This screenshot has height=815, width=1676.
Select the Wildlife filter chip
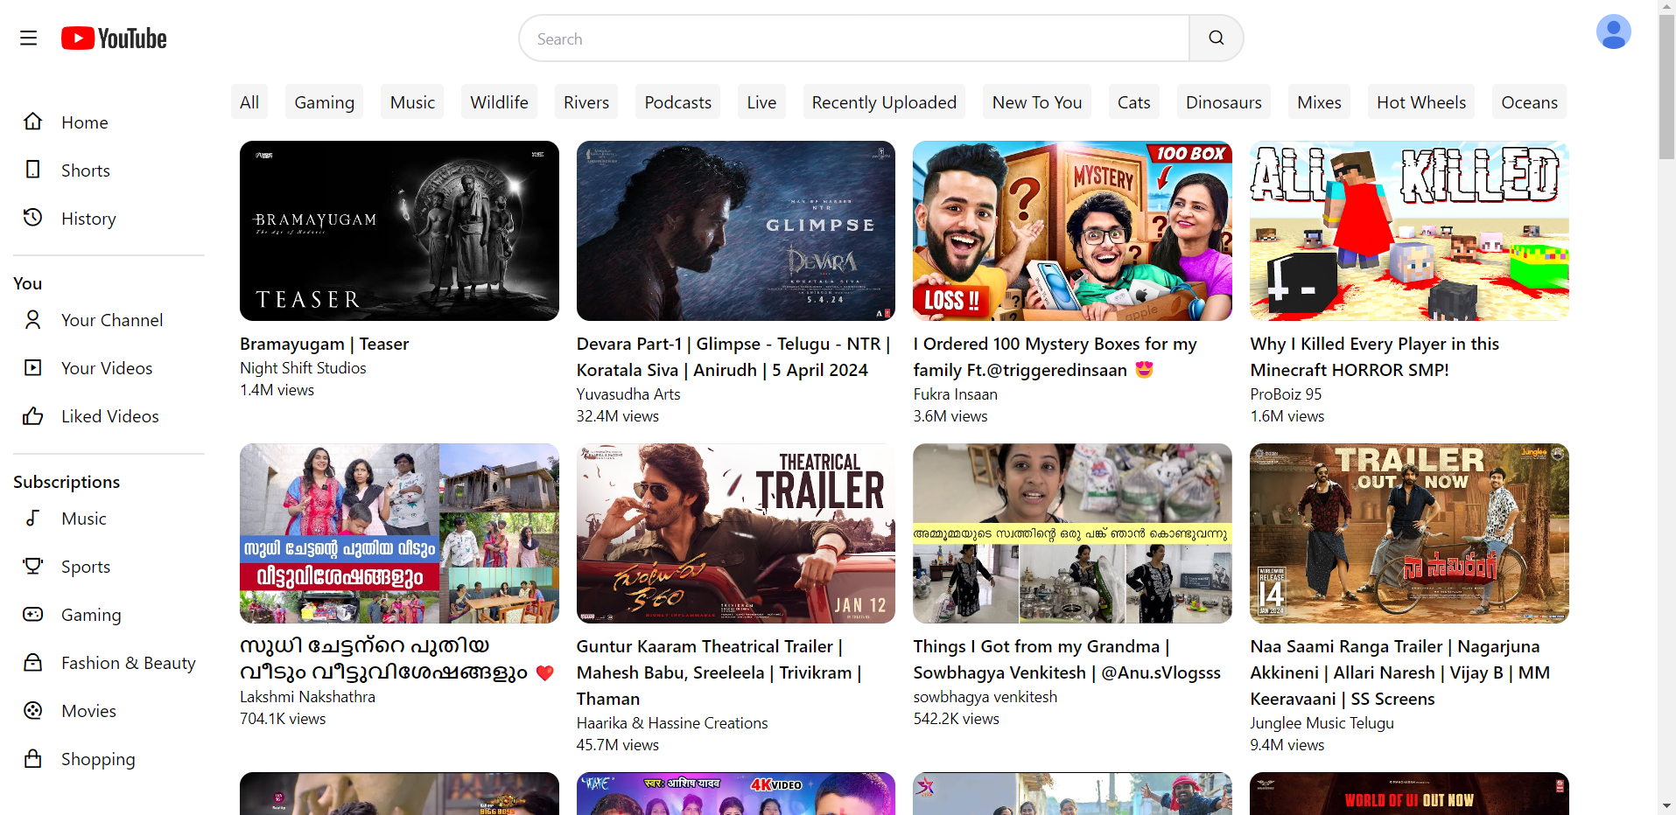tap(500, 102)
